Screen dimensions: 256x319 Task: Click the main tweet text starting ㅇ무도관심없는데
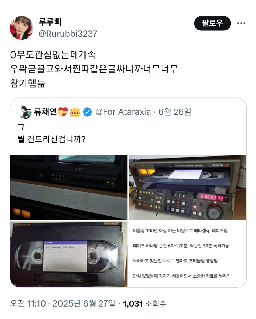point(94,69)
